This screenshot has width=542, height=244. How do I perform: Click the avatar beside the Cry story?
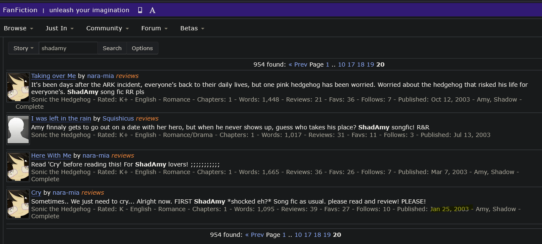coord(18,204)
